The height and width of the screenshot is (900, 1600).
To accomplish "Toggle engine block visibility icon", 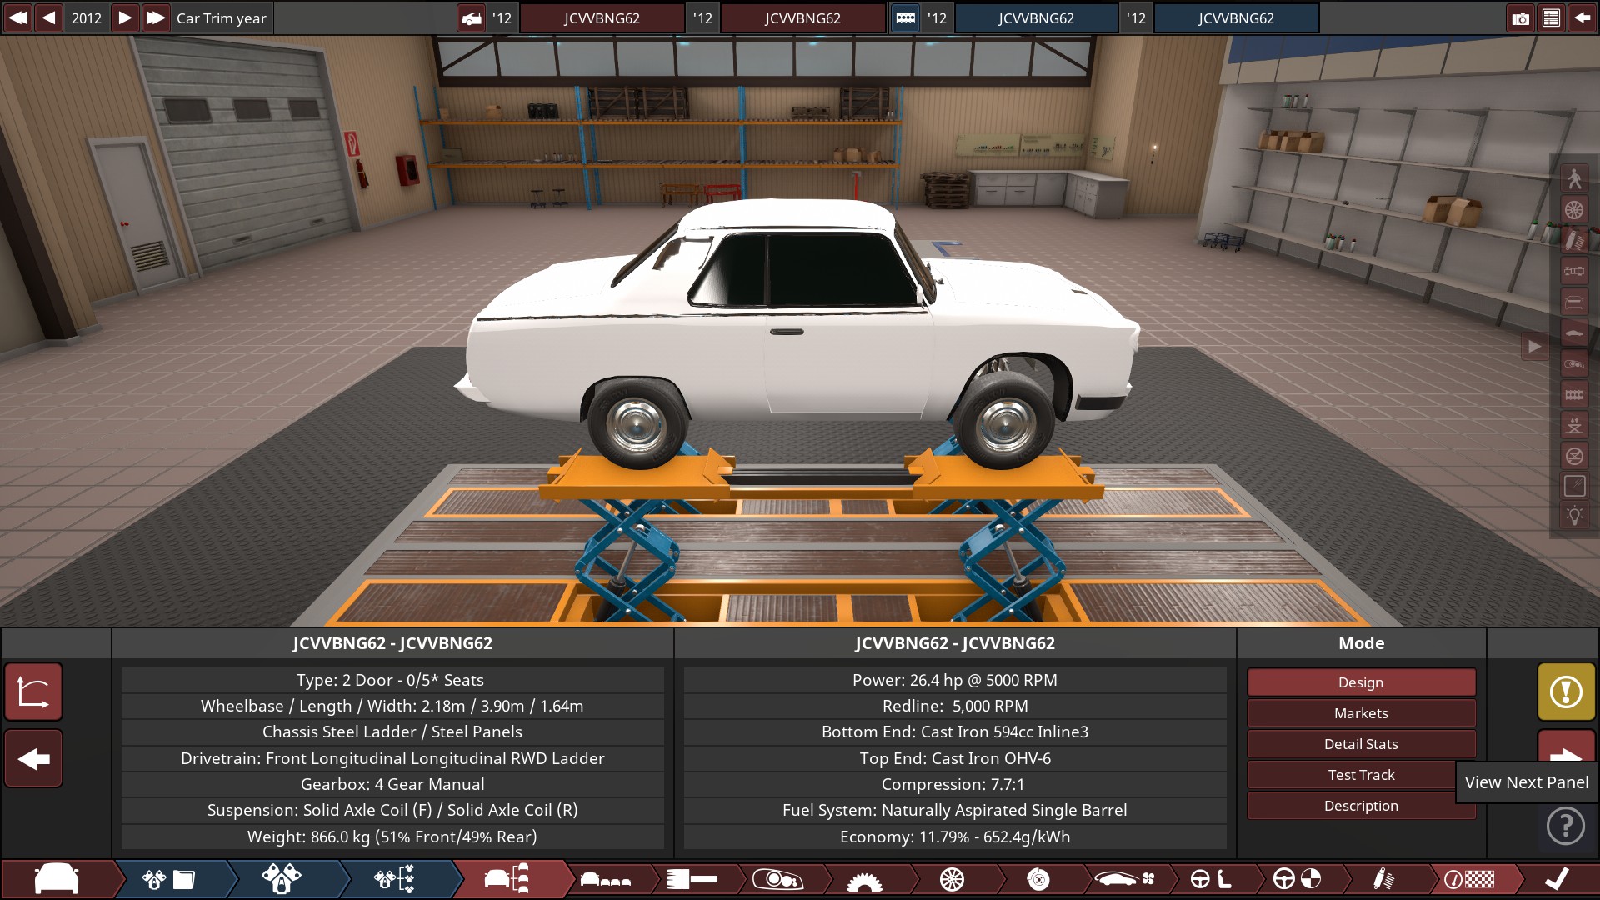I will click(x=1574, y=394).
